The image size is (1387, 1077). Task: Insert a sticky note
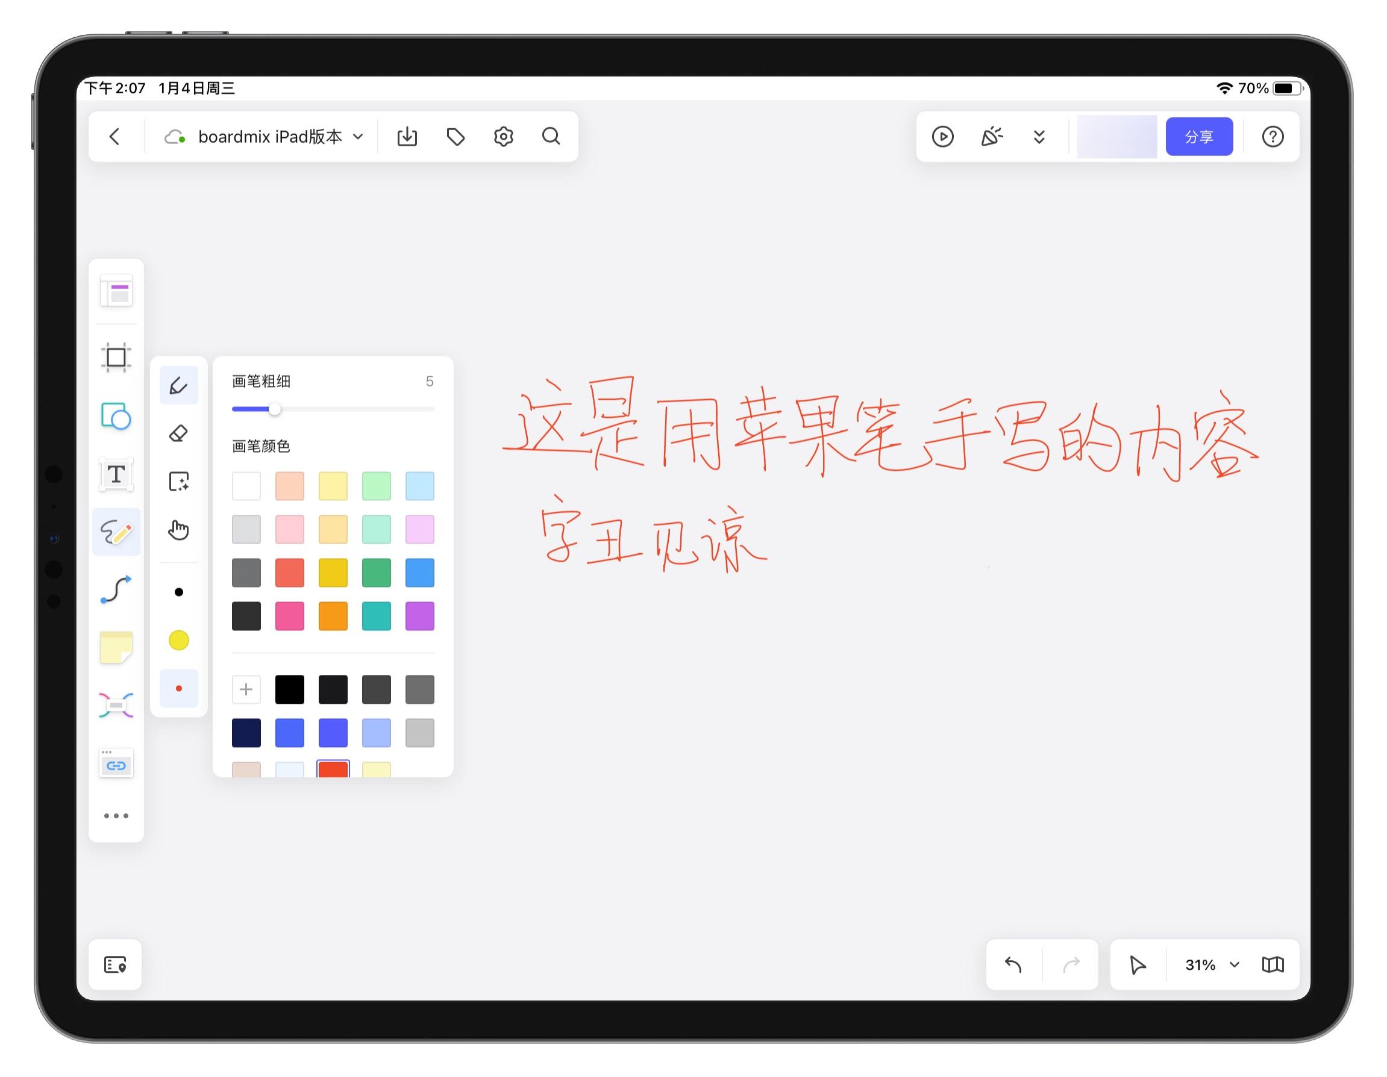point(116,647)
